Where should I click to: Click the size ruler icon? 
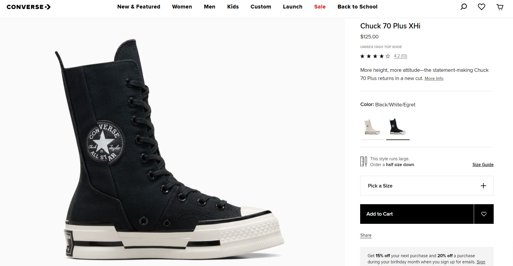(363, 161)
